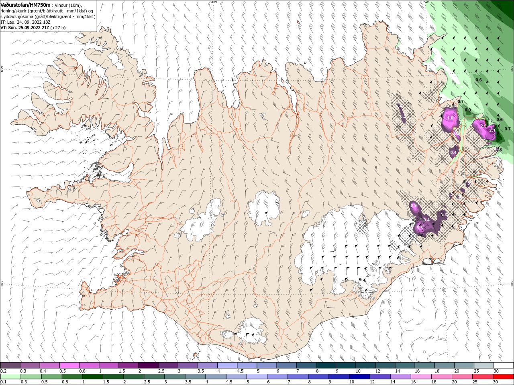Click the white '1.0' snowfall value on magenta patch

(x=450, y=118)
